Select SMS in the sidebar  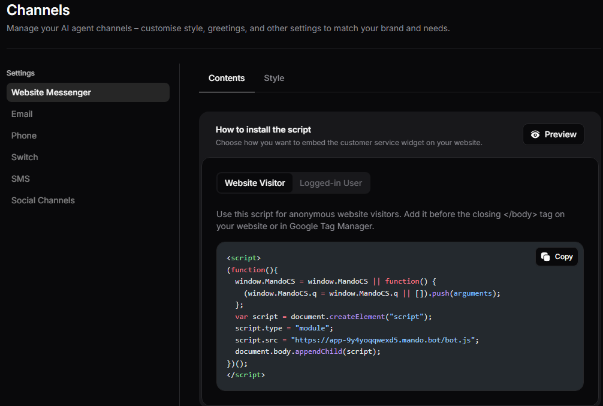tap(20, 179)
